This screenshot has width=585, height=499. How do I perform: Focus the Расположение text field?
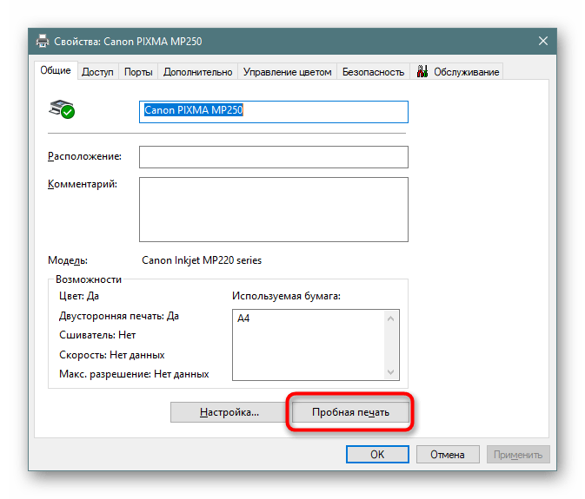point(273,156)
